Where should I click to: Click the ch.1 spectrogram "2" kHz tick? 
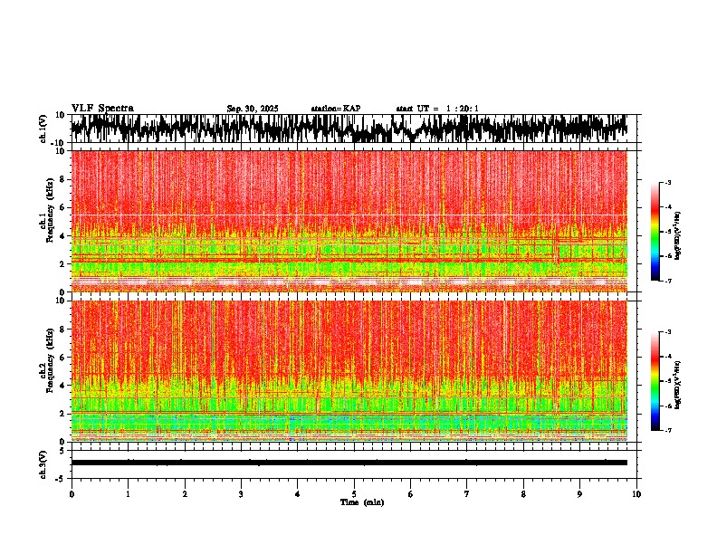62,263
